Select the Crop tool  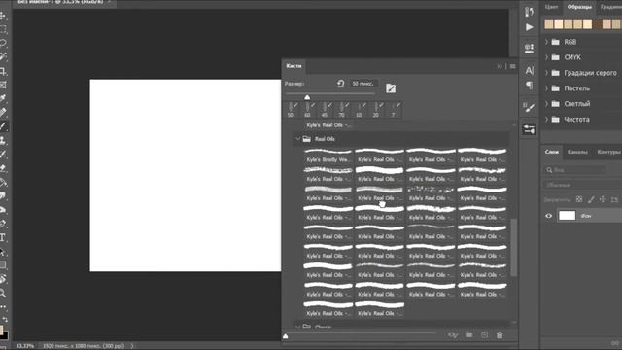tap(3, 71)
